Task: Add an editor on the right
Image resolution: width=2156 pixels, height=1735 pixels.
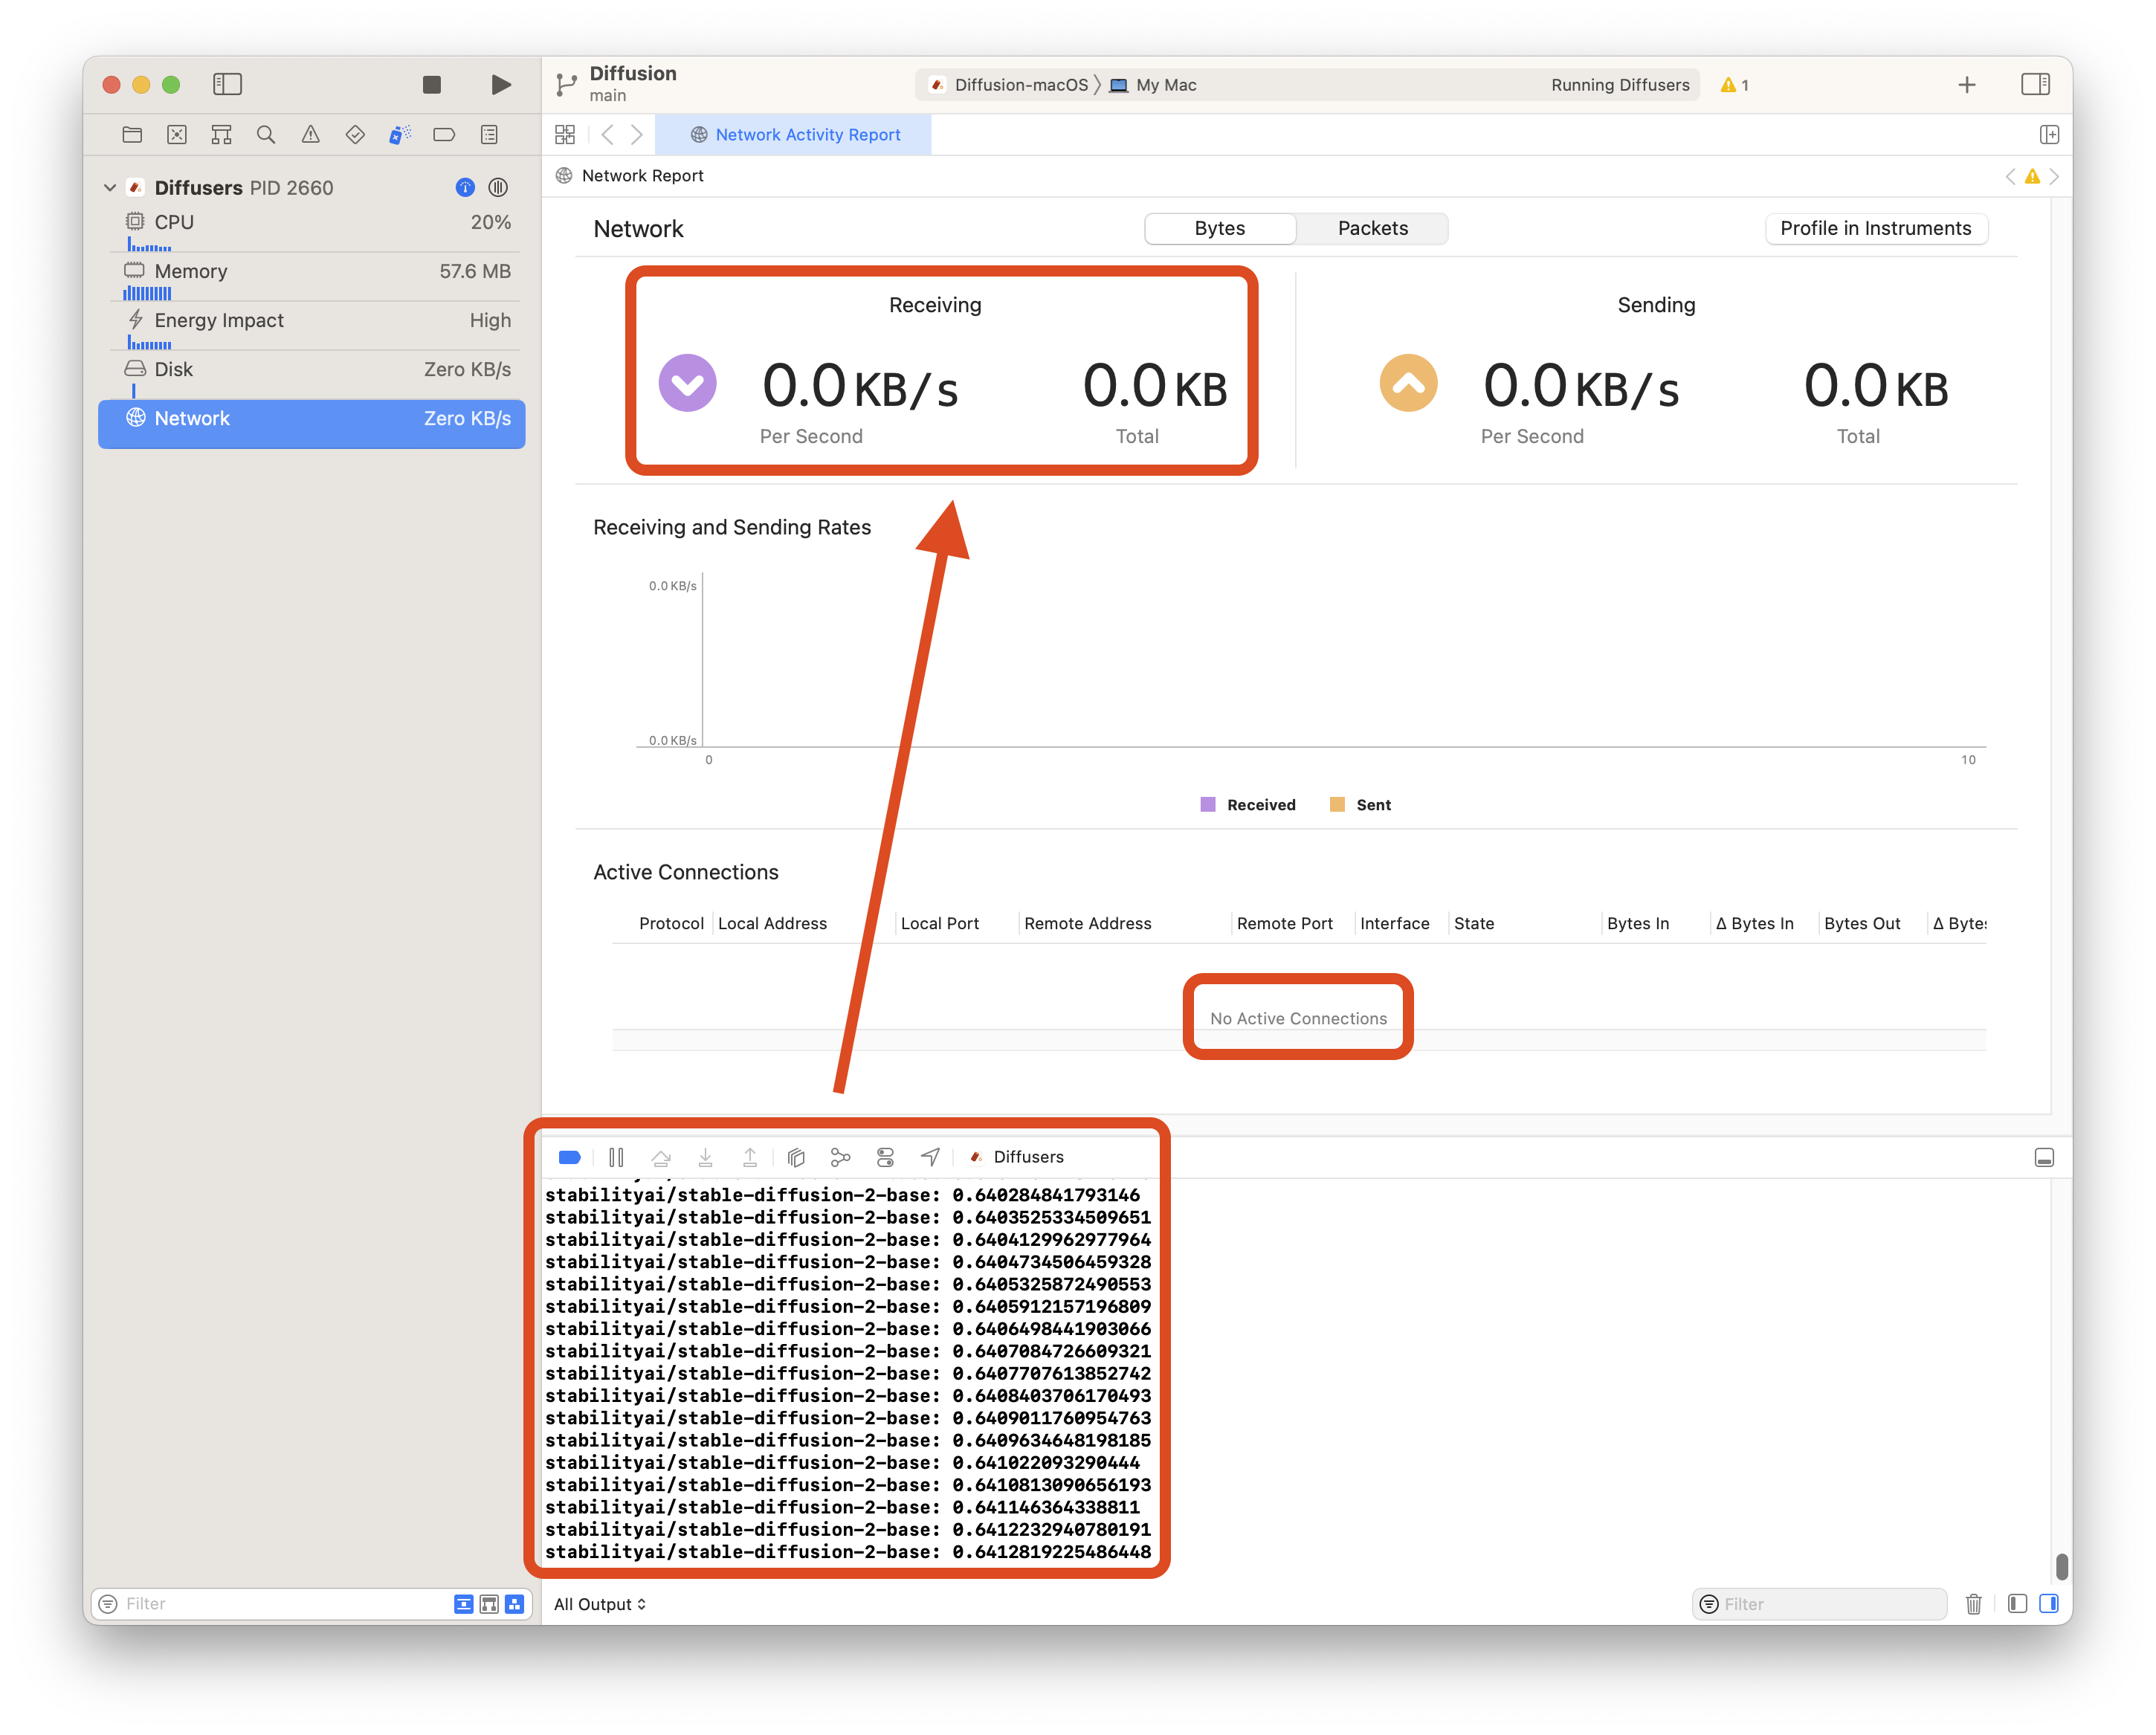Action: pyautogui.click(x=2049, y=134)
